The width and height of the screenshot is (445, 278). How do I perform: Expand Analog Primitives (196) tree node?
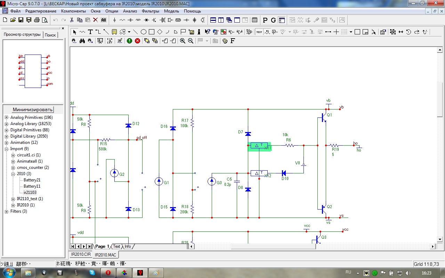[x=7, y=117]
